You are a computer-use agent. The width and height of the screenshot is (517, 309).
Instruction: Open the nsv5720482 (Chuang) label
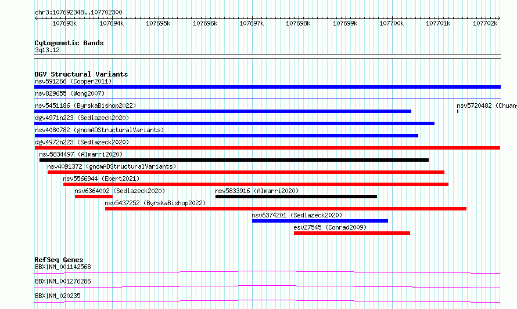pyautogui.click(x=487, y=106)
